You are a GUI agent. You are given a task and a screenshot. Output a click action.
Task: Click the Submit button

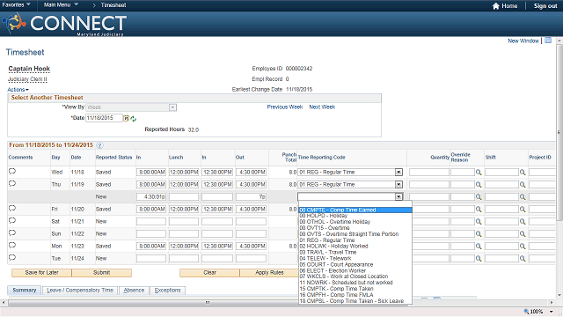102,273
